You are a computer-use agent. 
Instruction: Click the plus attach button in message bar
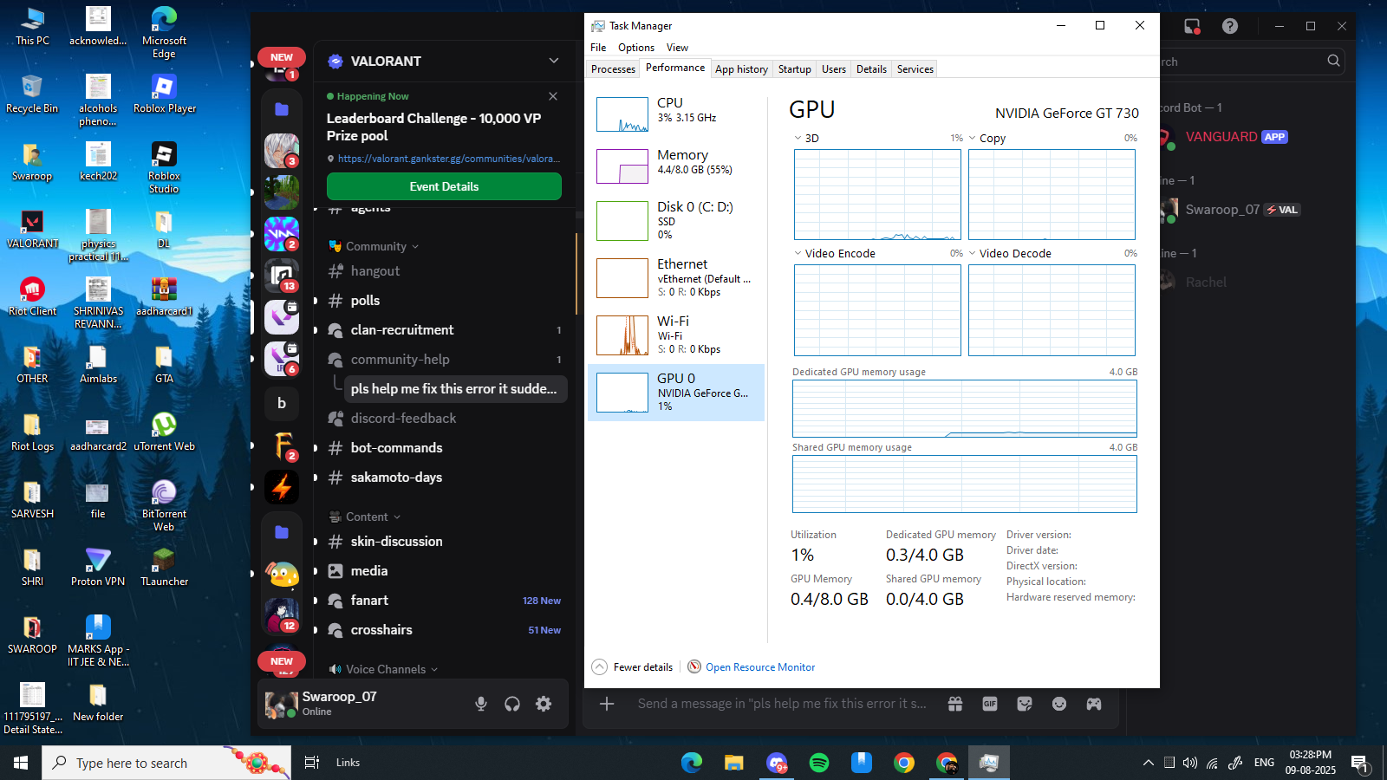coord(607,704)
